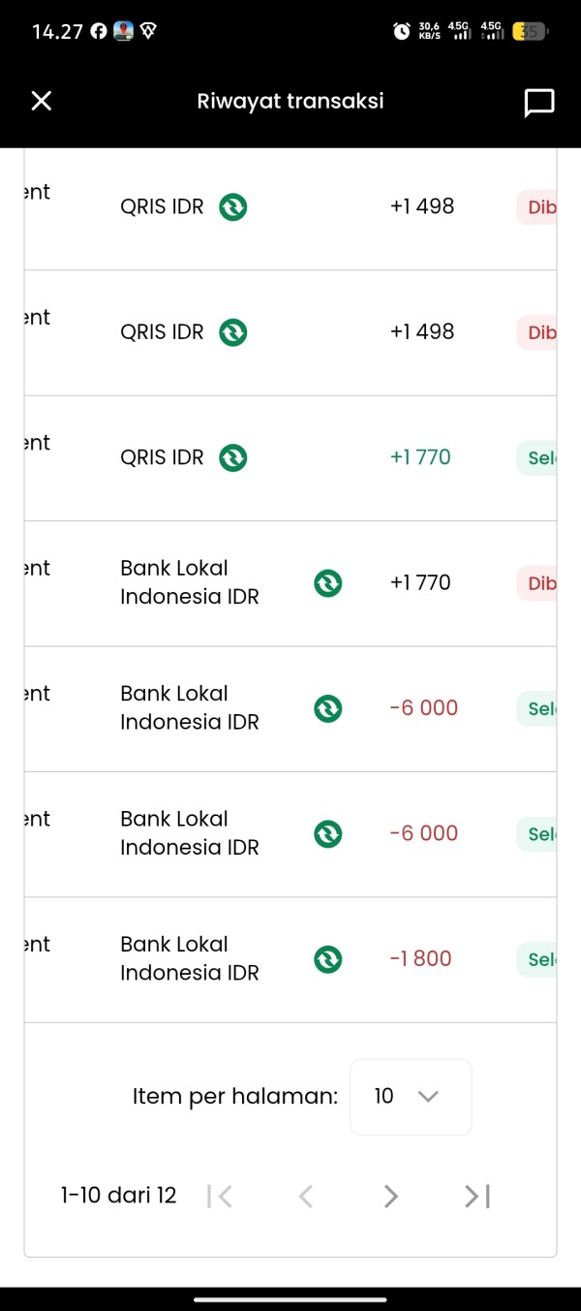Go to the next page
This screenshot has width=581, height=1311.
390,1197
